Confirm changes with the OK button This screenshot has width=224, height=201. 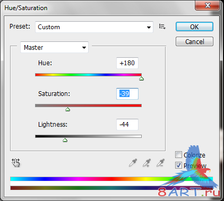tap(194, 27)
